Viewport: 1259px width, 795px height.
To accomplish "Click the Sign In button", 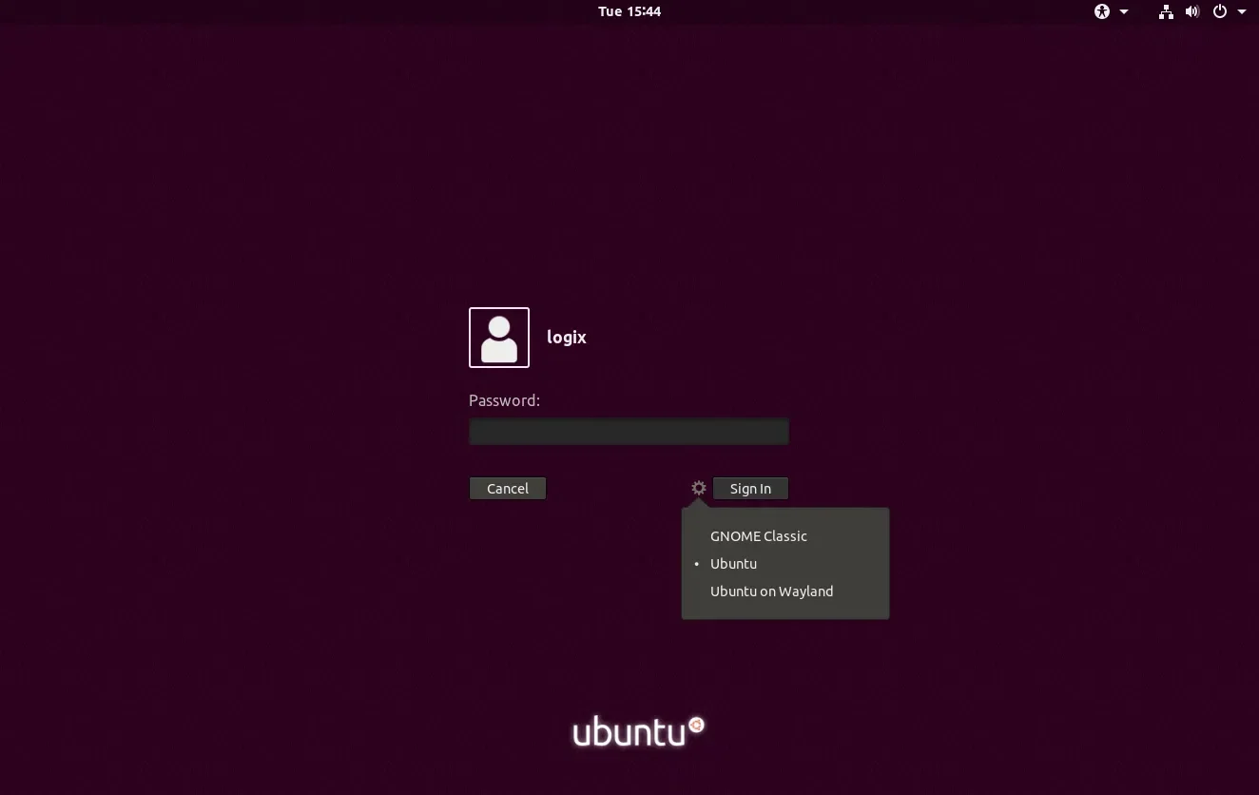I will pos(750,489).
